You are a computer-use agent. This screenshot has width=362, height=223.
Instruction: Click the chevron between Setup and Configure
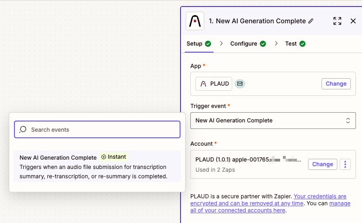click(221, 43)
